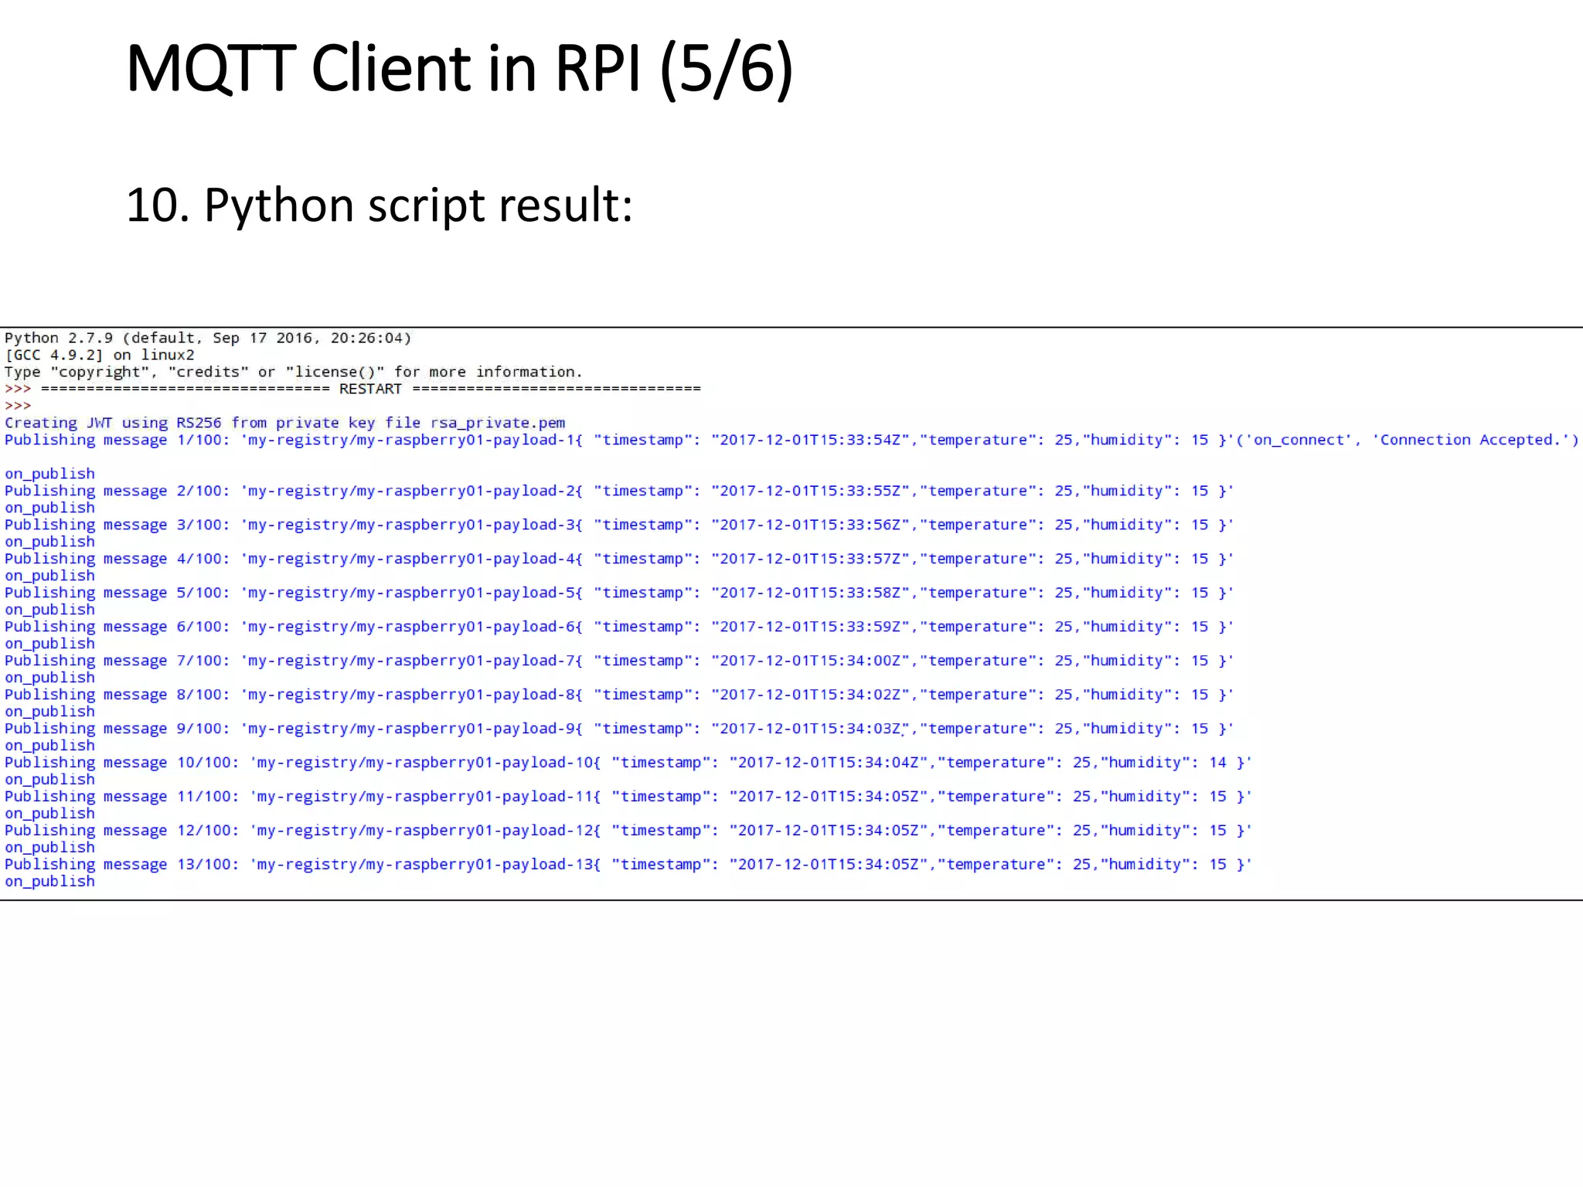Click the timestamp "2017-12-01T15:34:00Z"
Screen dimensions: 1583x1187
(810, 661)
